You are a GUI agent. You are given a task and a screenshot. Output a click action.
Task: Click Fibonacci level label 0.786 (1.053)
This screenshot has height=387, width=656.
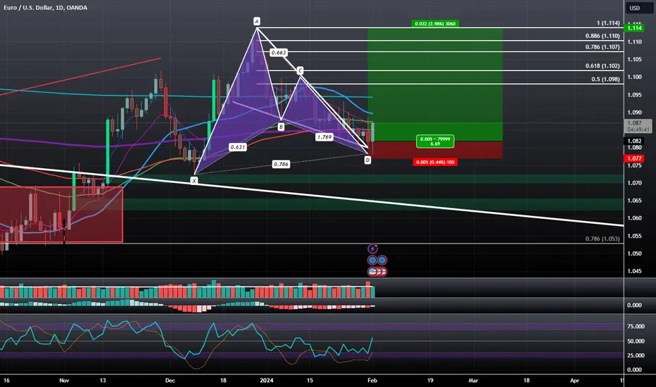tap(603, 239)
